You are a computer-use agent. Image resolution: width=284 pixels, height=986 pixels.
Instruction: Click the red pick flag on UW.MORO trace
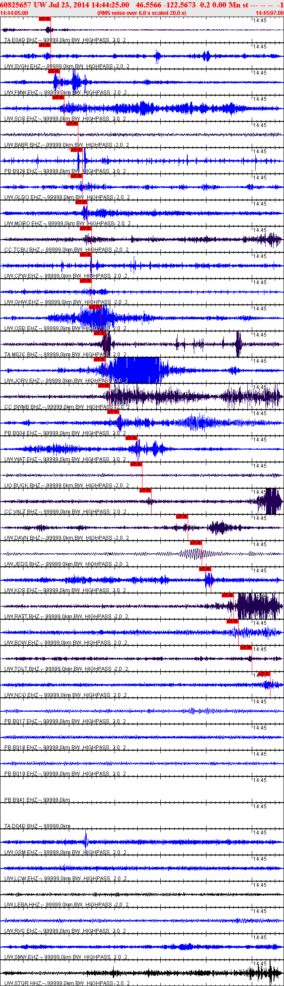tap(81, 202)
